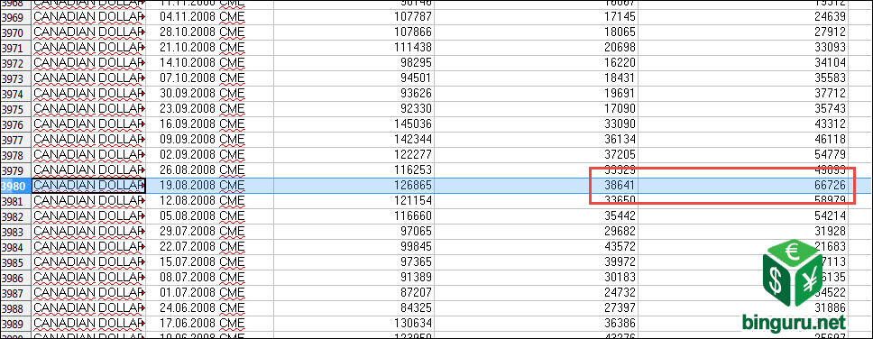Click the cell with value 116660
This screenshot has width=873, height=339.
pyautogui.click(x=354, y=216)
